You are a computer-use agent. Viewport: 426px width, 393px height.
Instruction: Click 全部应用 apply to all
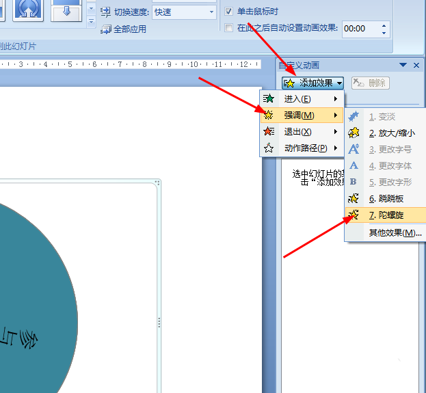tap(130, 29)
